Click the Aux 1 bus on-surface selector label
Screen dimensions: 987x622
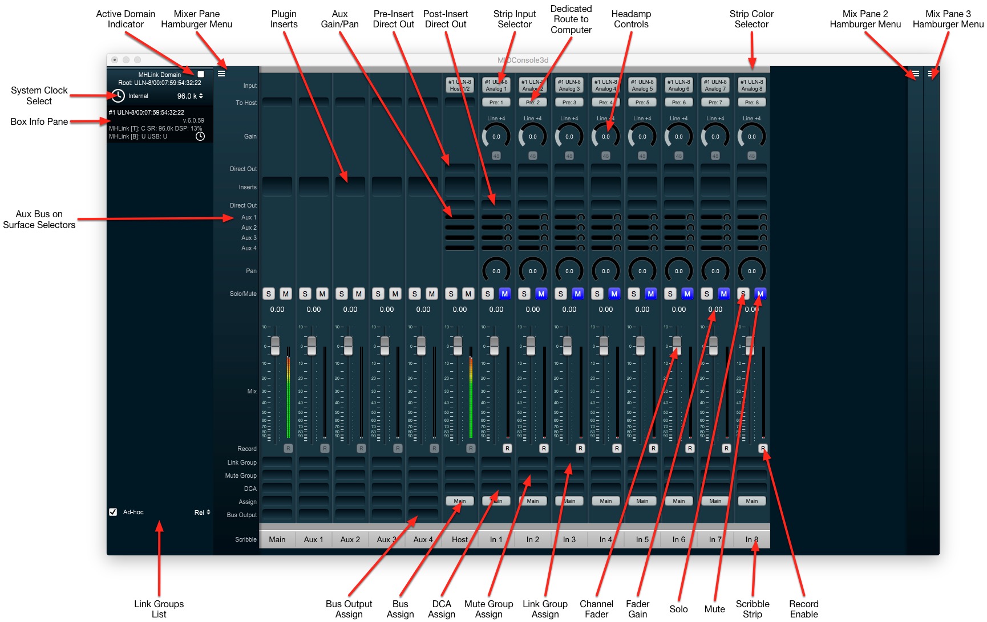click(249, 217)
